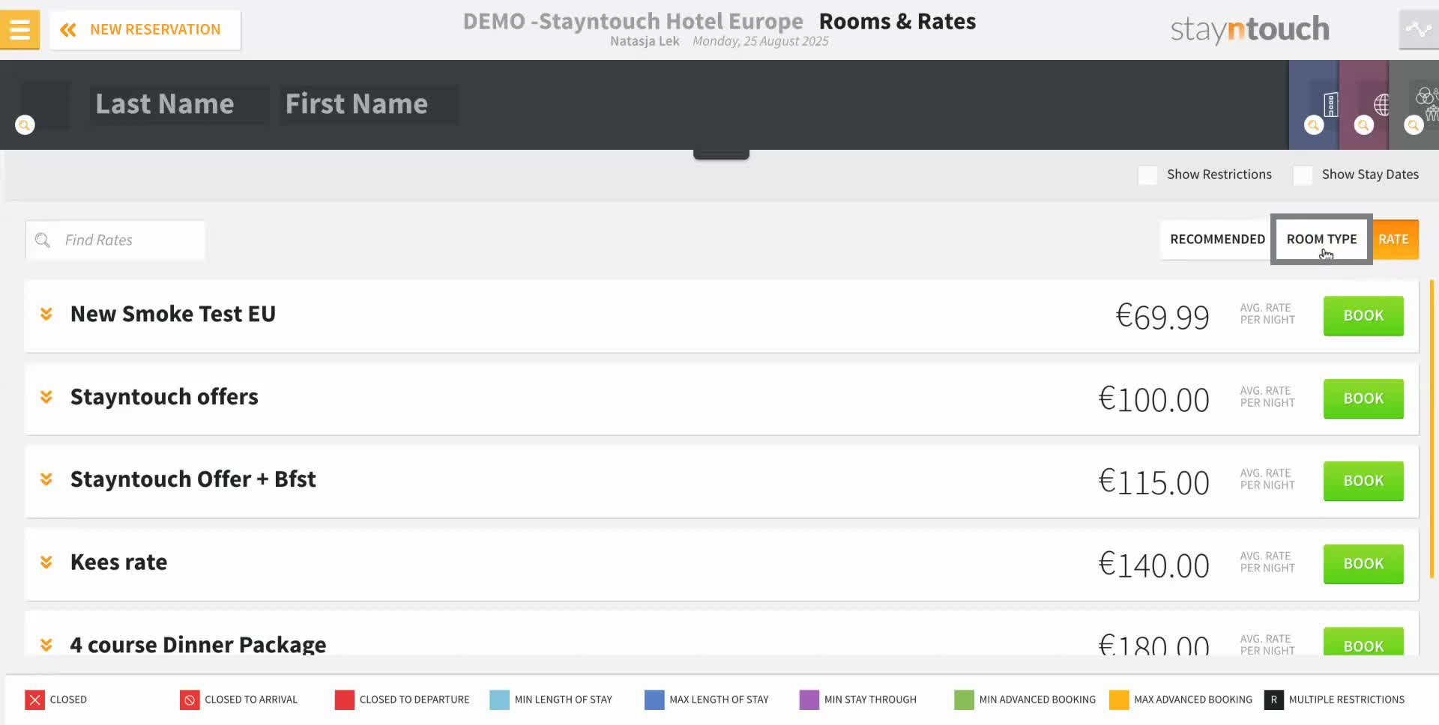Switch to the Recommended tab
Viewport: 1439px width, 725px height.
(x=1217, y=239)
